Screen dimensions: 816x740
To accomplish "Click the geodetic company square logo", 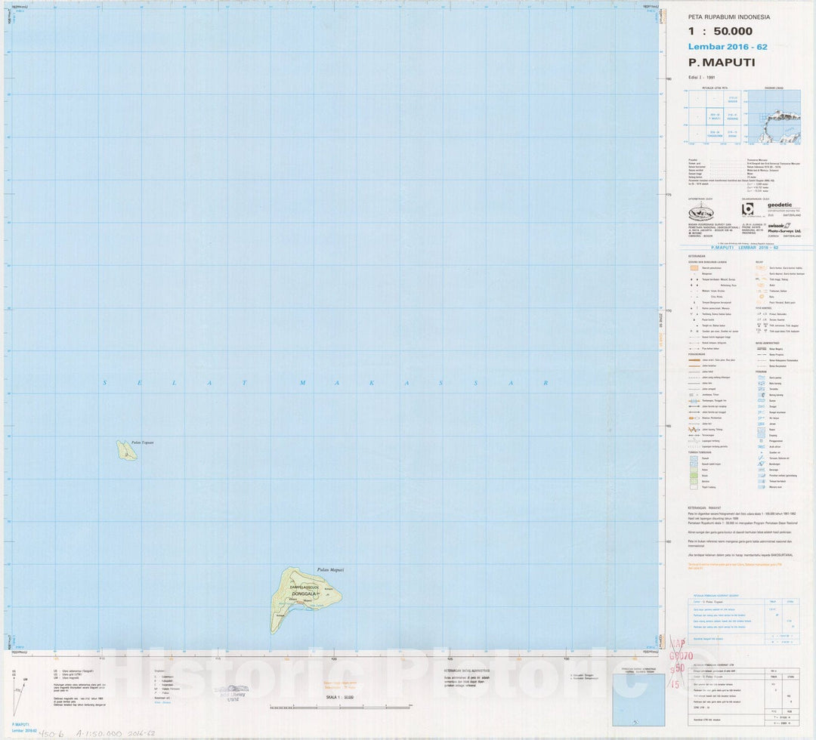I will coord(748,209).
